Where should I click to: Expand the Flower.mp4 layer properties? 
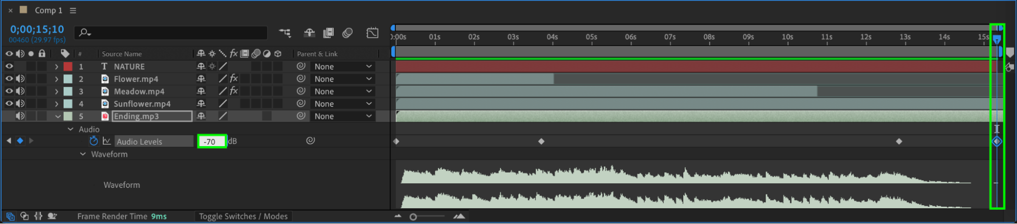pos(56,79)
